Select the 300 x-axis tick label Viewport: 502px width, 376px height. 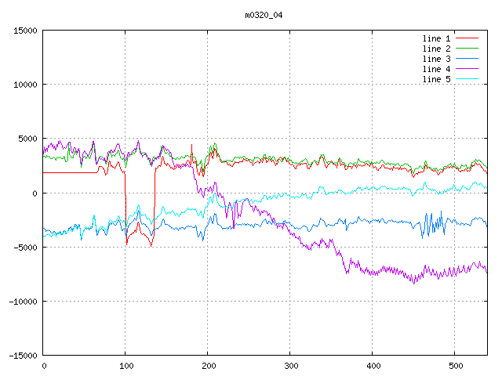(290, 366)
